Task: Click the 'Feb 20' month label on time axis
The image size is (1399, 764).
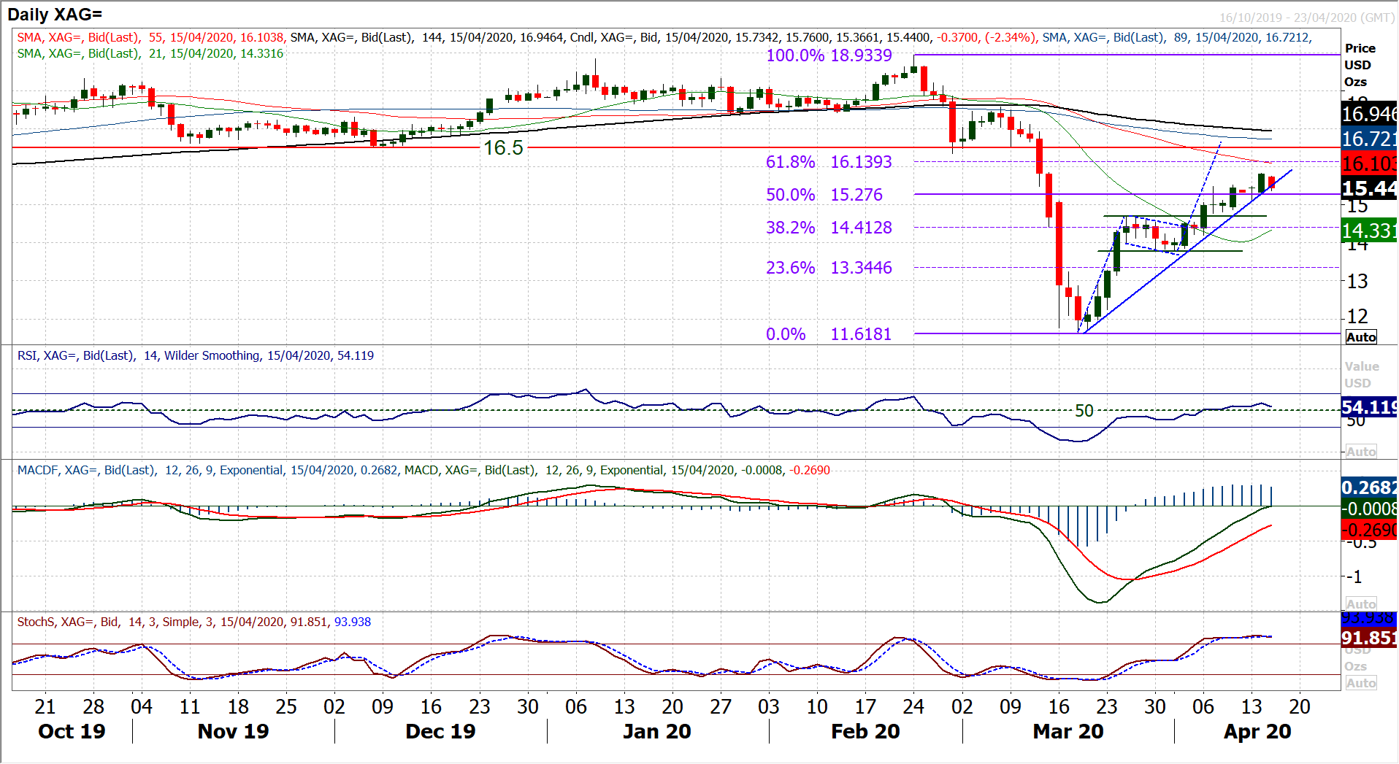Action: 865,731
